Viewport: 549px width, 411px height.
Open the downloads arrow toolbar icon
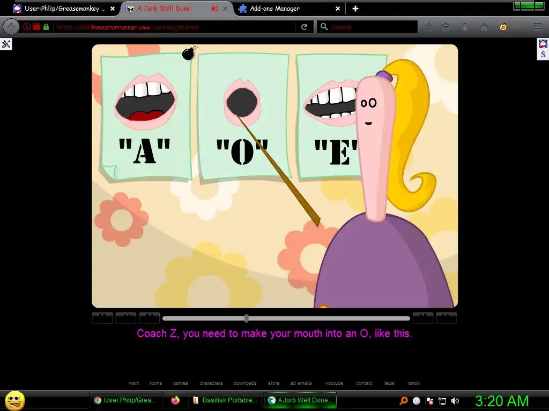click(465, 27)
